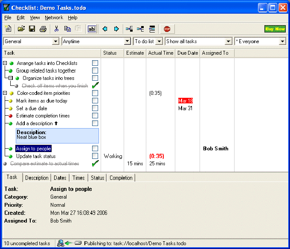Open the 'Show all tasks' dropdown
290x249 pixels.
click(229, 41)
